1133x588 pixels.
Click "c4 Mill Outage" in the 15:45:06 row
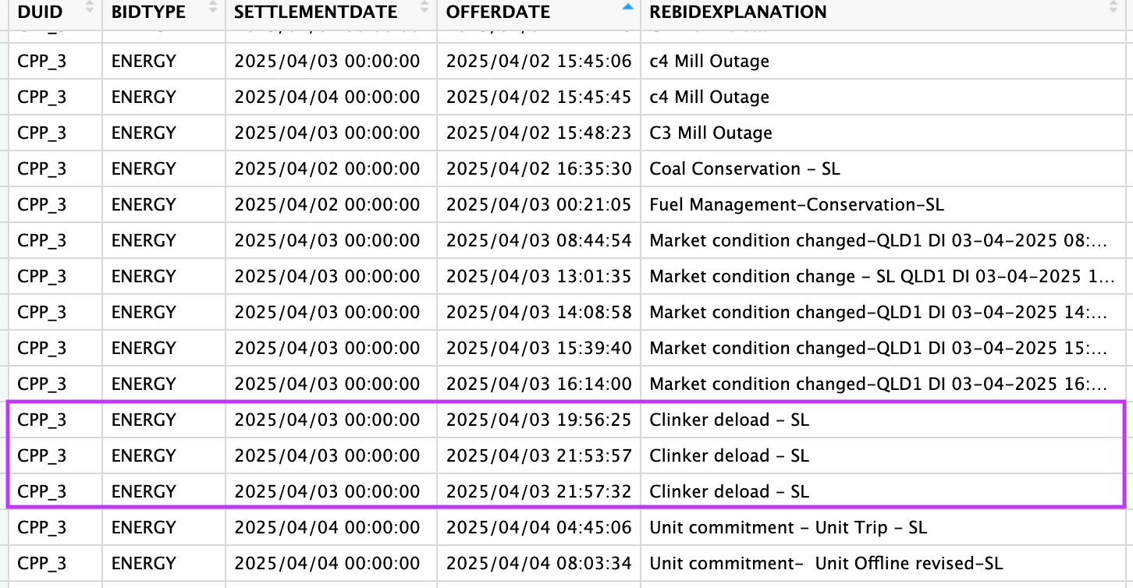point(709,61)
